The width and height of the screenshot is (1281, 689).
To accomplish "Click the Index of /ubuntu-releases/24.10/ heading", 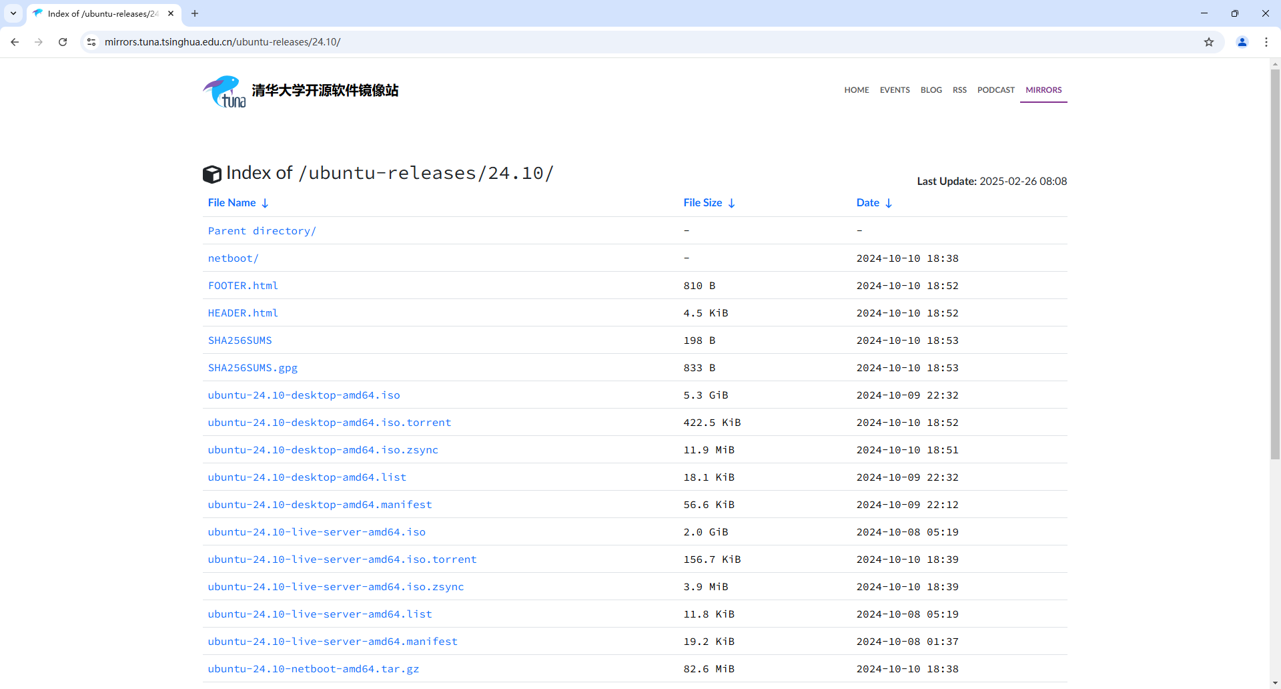I will click(390, 173).
